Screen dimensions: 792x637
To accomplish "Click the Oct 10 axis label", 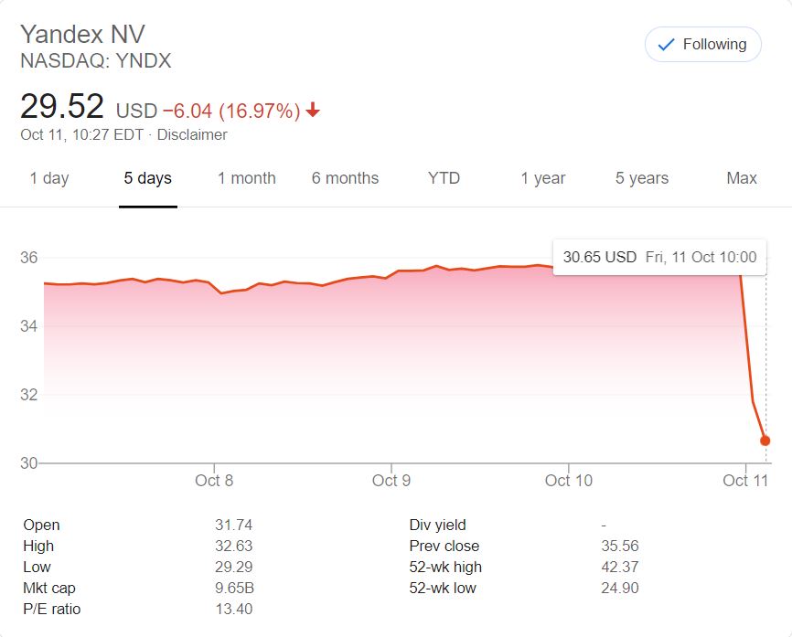I will coord(569,481).
